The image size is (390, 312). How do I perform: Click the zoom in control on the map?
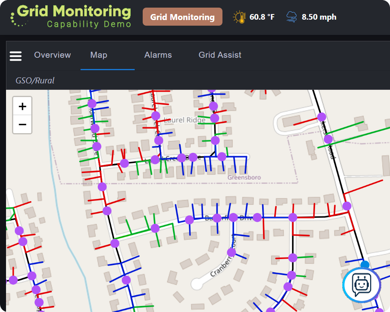point(22,105)
